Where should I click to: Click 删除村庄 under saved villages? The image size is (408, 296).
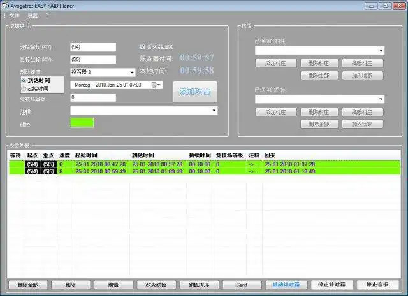319,63
